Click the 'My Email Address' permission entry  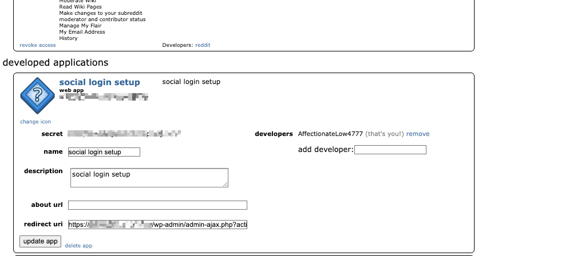tap(82, 32)
